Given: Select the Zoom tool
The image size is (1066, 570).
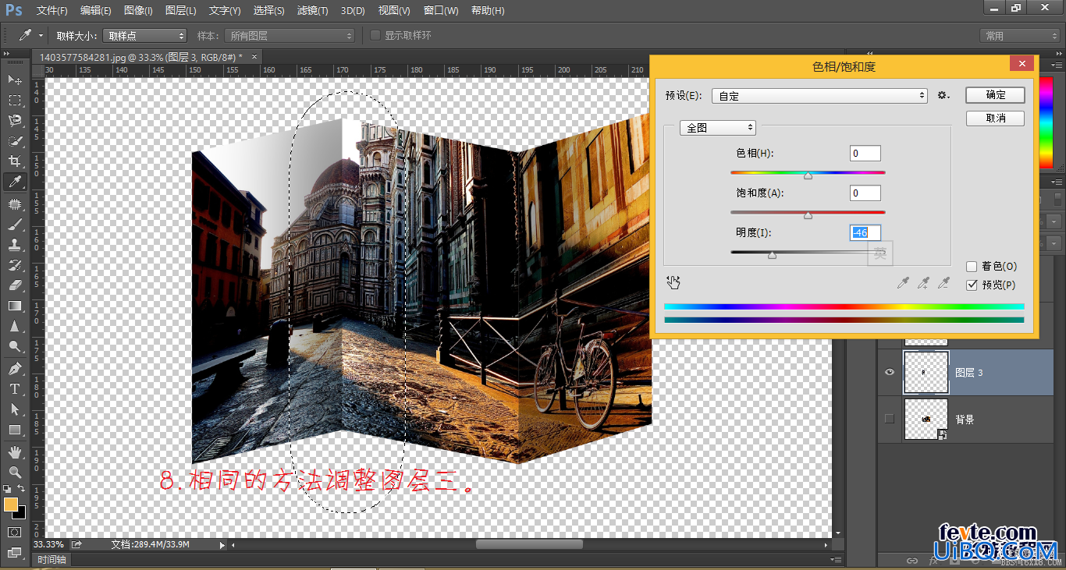Looking at the screenshot, I should pyautogui.click(x=14, y=472).
